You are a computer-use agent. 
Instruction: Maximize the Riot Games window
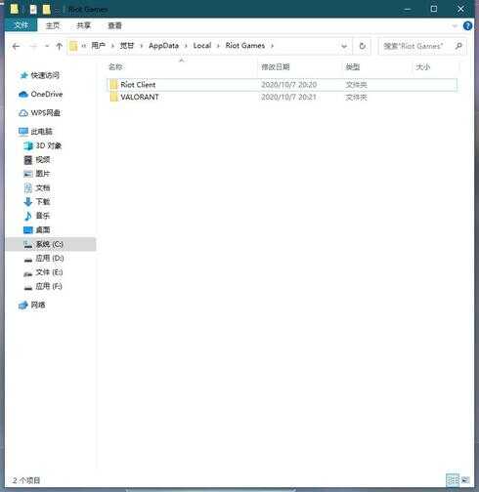[x=434, y=9]
